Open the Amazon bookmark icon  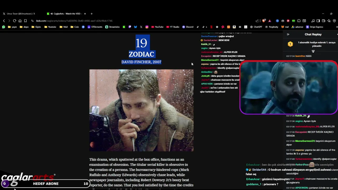click(234, 27)
